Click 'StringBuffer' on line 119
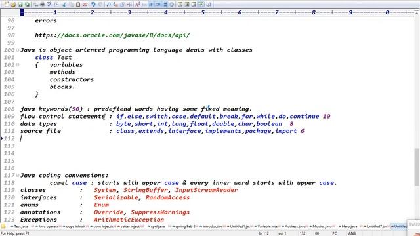The width and height of the screenshot is (420, 236). point(146,190)
